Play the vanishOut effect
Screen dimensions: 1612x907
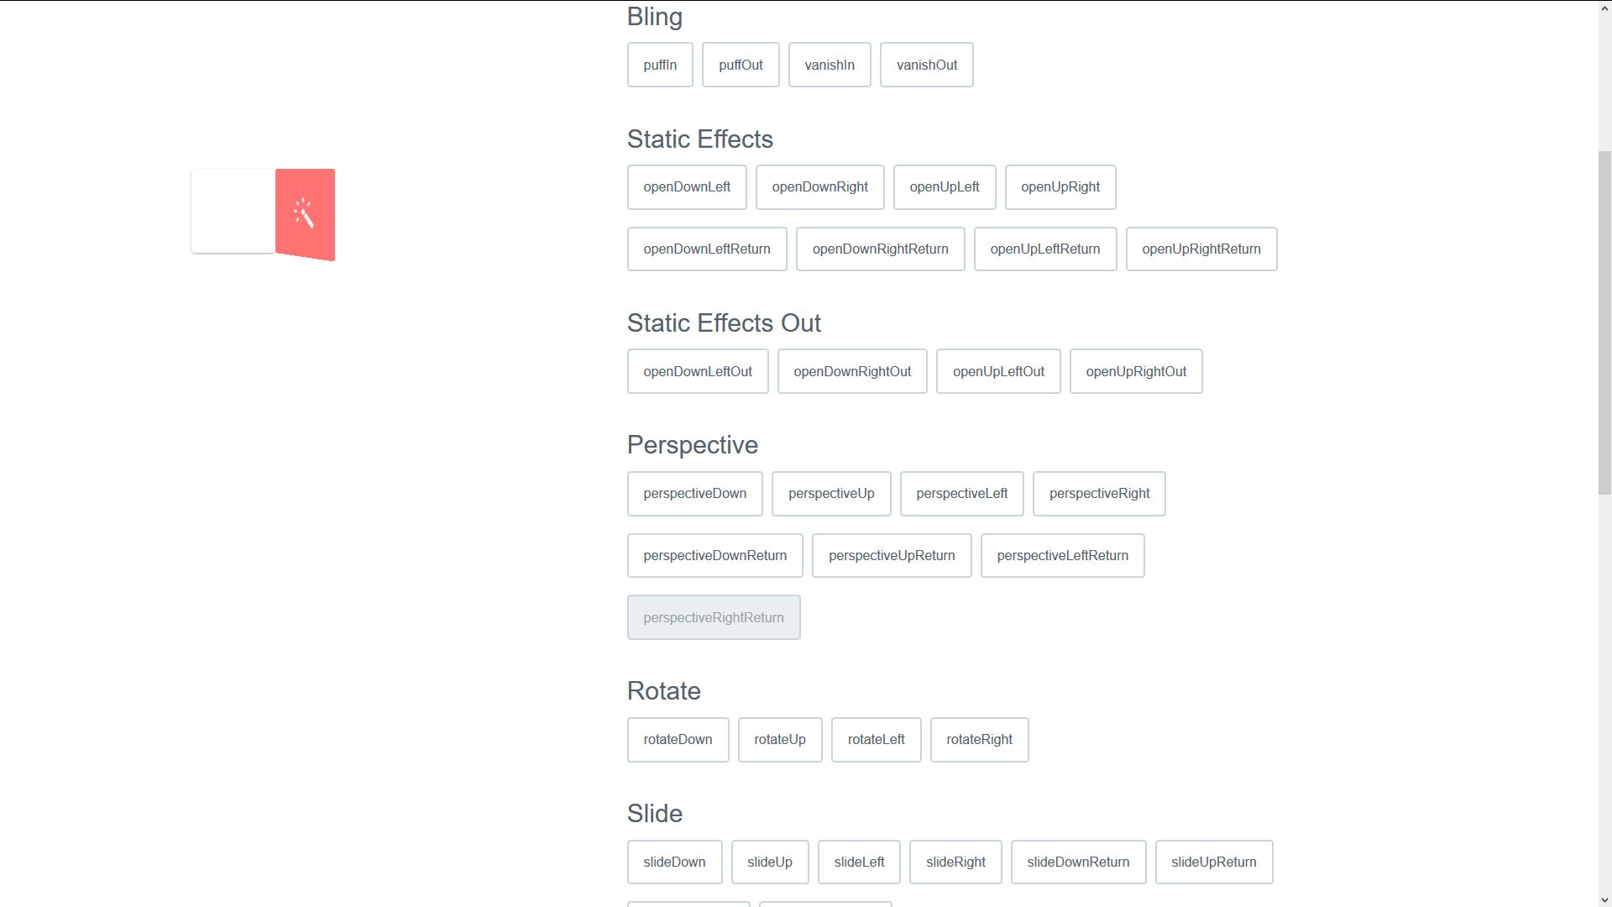click(x=926, y=65)
